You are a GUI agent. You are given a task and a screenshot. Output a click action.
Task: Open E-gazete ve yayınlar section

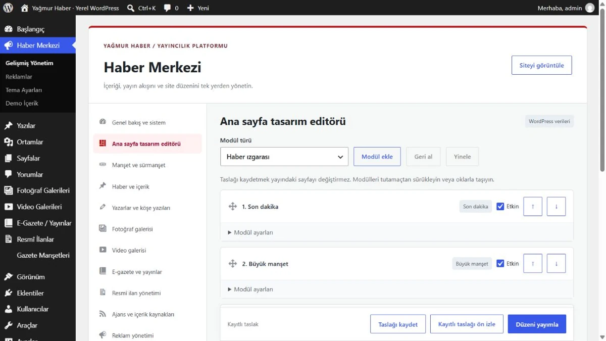(147, 272)
